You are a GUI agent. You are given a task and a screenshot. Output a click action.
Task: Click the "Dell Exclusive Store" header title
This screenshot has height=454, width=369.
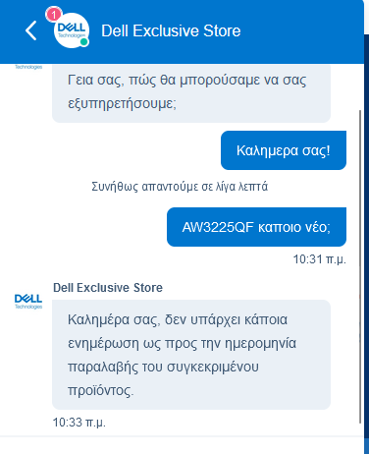tap(171, 30)
